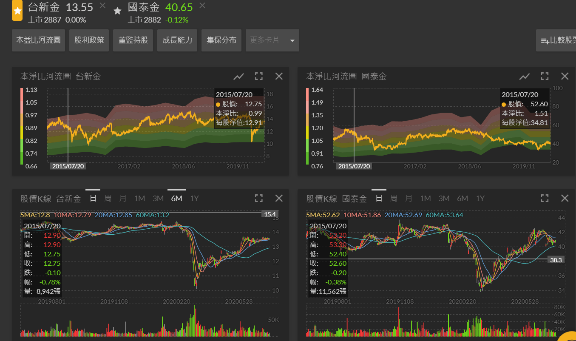Close the 國泰金 股價K線 panel
Screen dimensions: 576x341
[x=565, y=198]
